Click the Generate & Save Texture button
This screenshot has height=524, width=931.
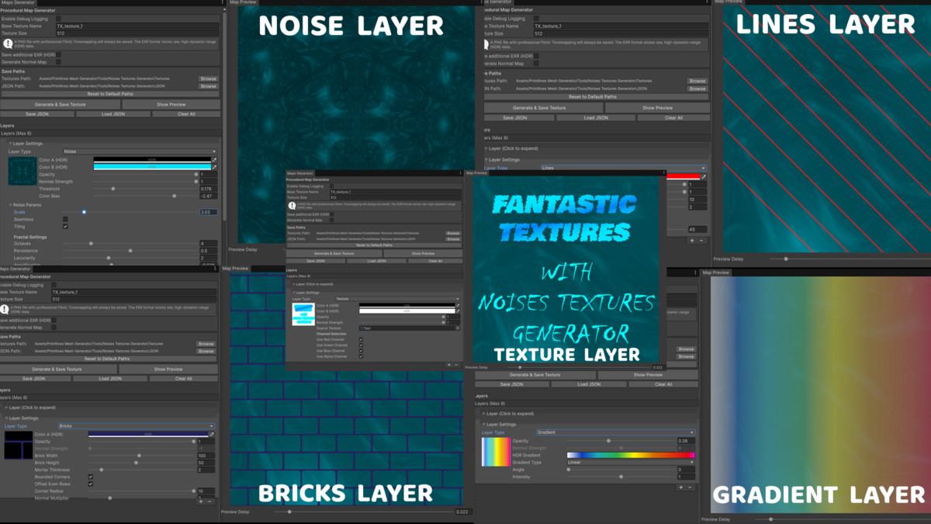point(60,105)
